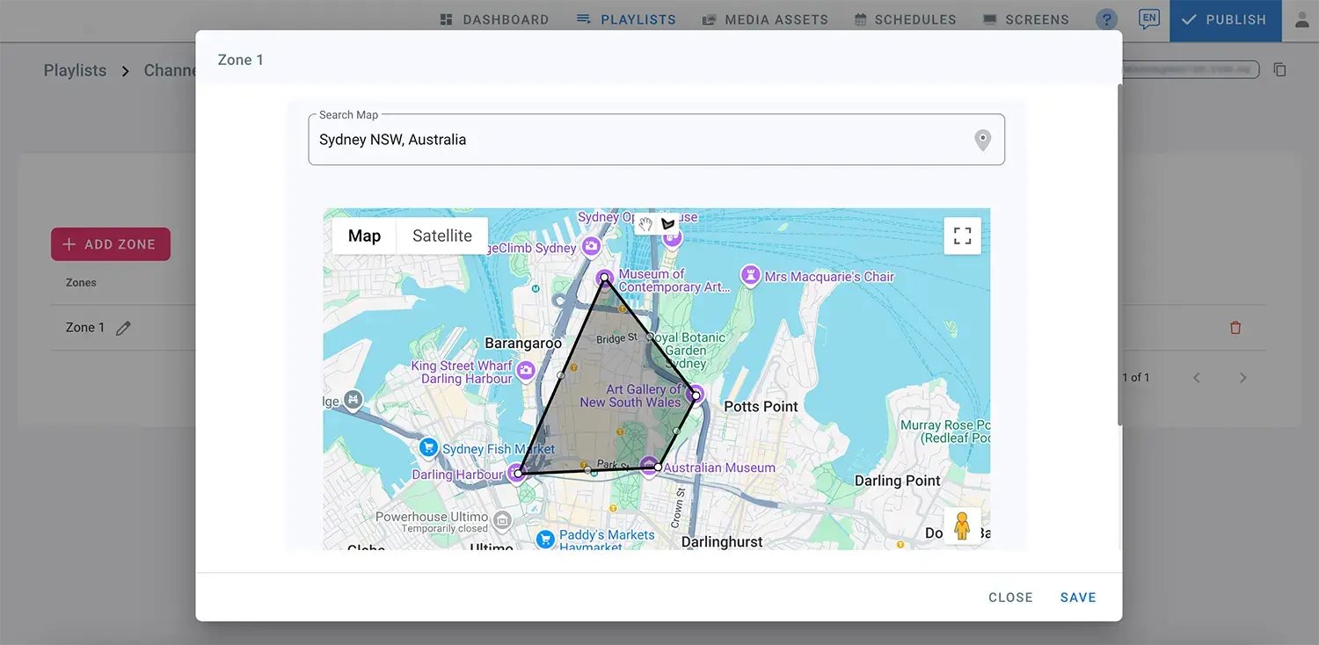The height and width of the screenshot is (645, 1319).
Task: Open the EN language selector
Action: (x=1148, y=19)
